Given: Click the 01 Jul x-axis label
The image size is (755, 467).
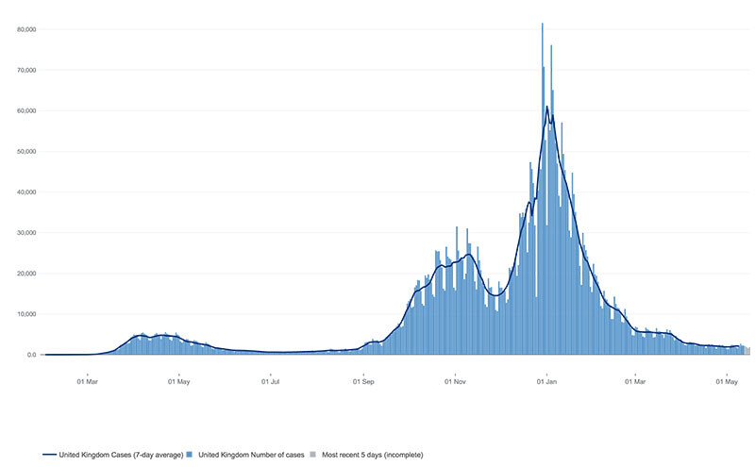Looking at the screenshot, I should [270, 382].
